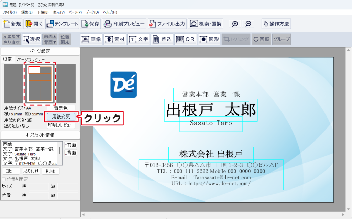Open 位置揃え alignment options
Screen dimensions: 352x219
tap(65, 39)
